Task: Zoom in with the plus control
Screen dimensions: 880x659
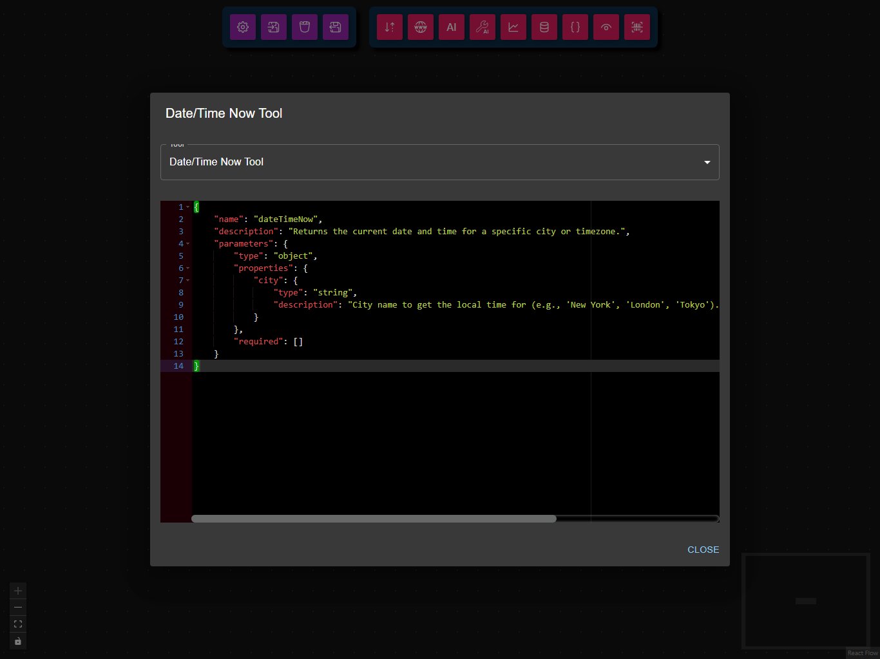Action: 18,591
